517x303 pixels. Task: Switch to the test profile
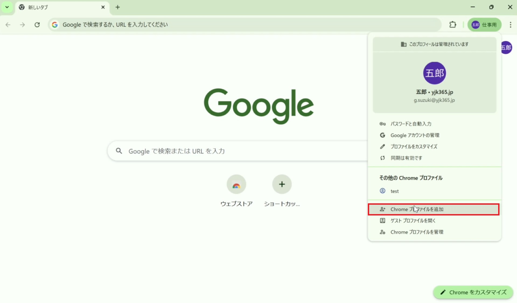394,191
